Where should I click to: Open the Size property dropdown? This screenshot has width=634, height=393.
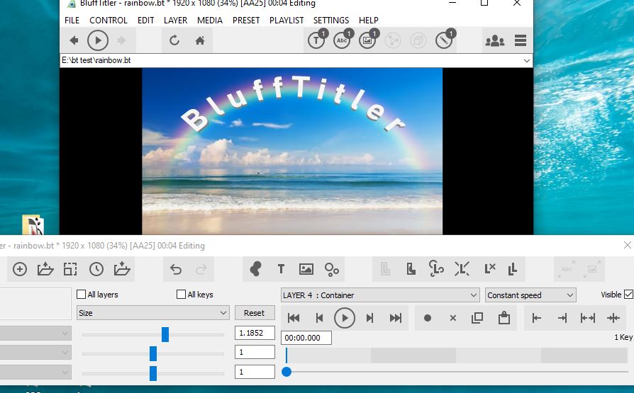pyautogui.click(x=152, y=313)
